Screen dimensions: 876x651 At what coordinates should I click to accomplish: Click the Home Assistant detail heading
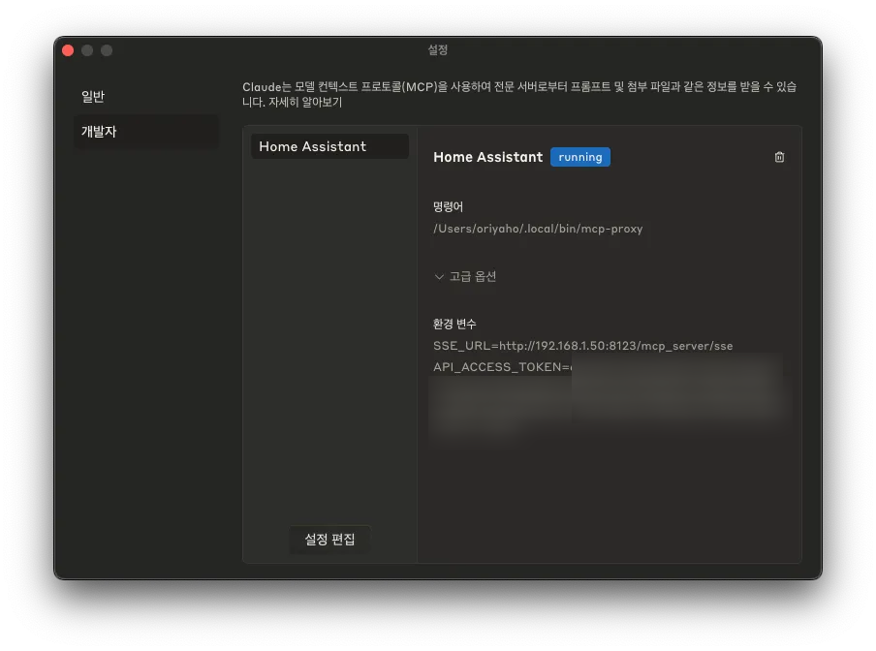coord(487,157)
